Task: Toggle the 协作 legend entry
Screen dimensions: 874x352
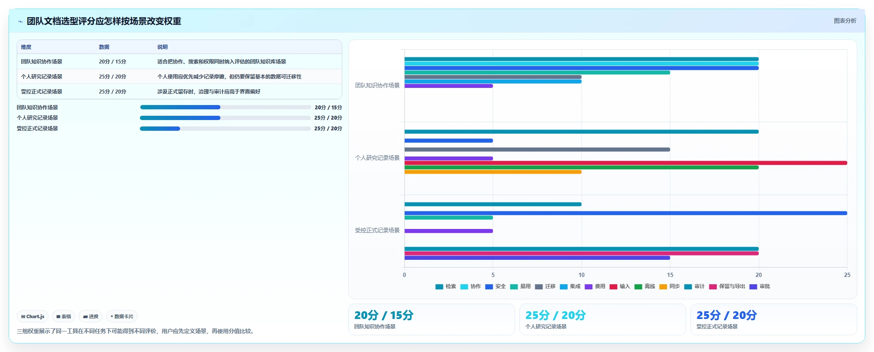Action: (470, 286)
